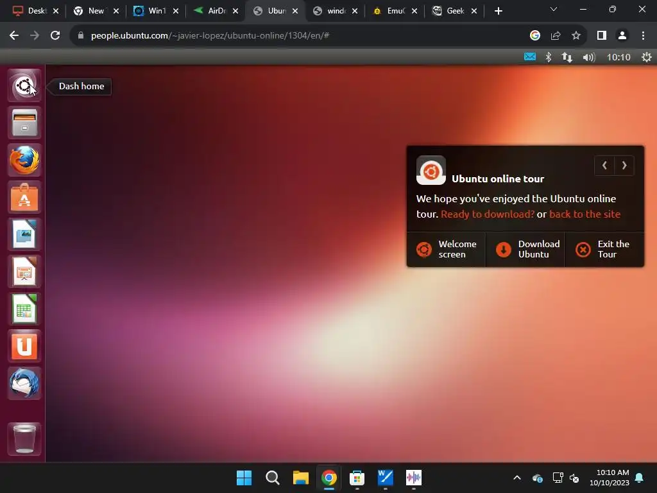The image size is (657, 493).
Task: Switch to the Geek browser tab
Action: [454, 11]
